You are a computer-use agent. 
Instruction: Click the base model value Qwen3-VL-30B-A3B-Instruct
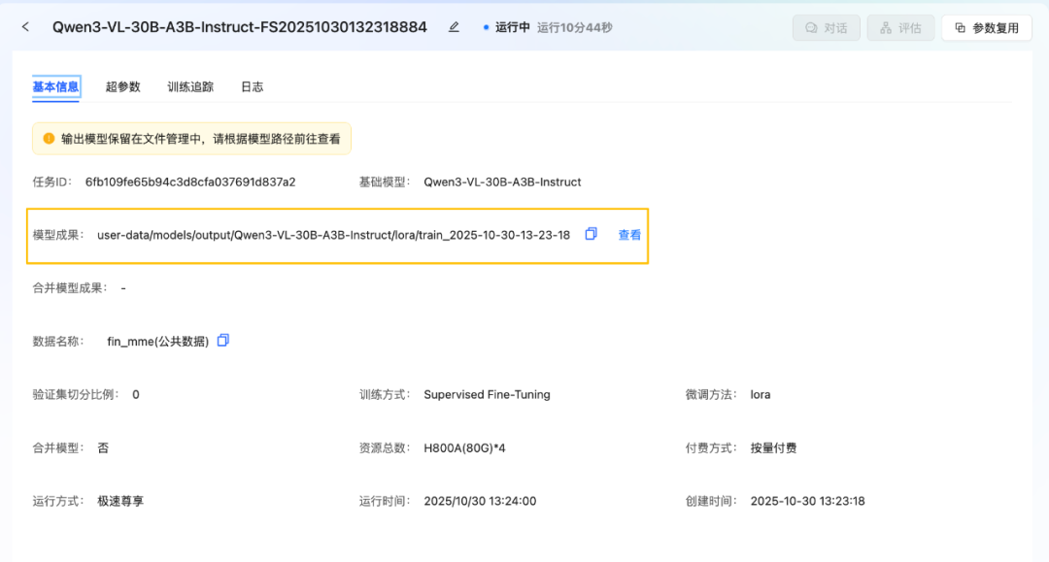502,182
